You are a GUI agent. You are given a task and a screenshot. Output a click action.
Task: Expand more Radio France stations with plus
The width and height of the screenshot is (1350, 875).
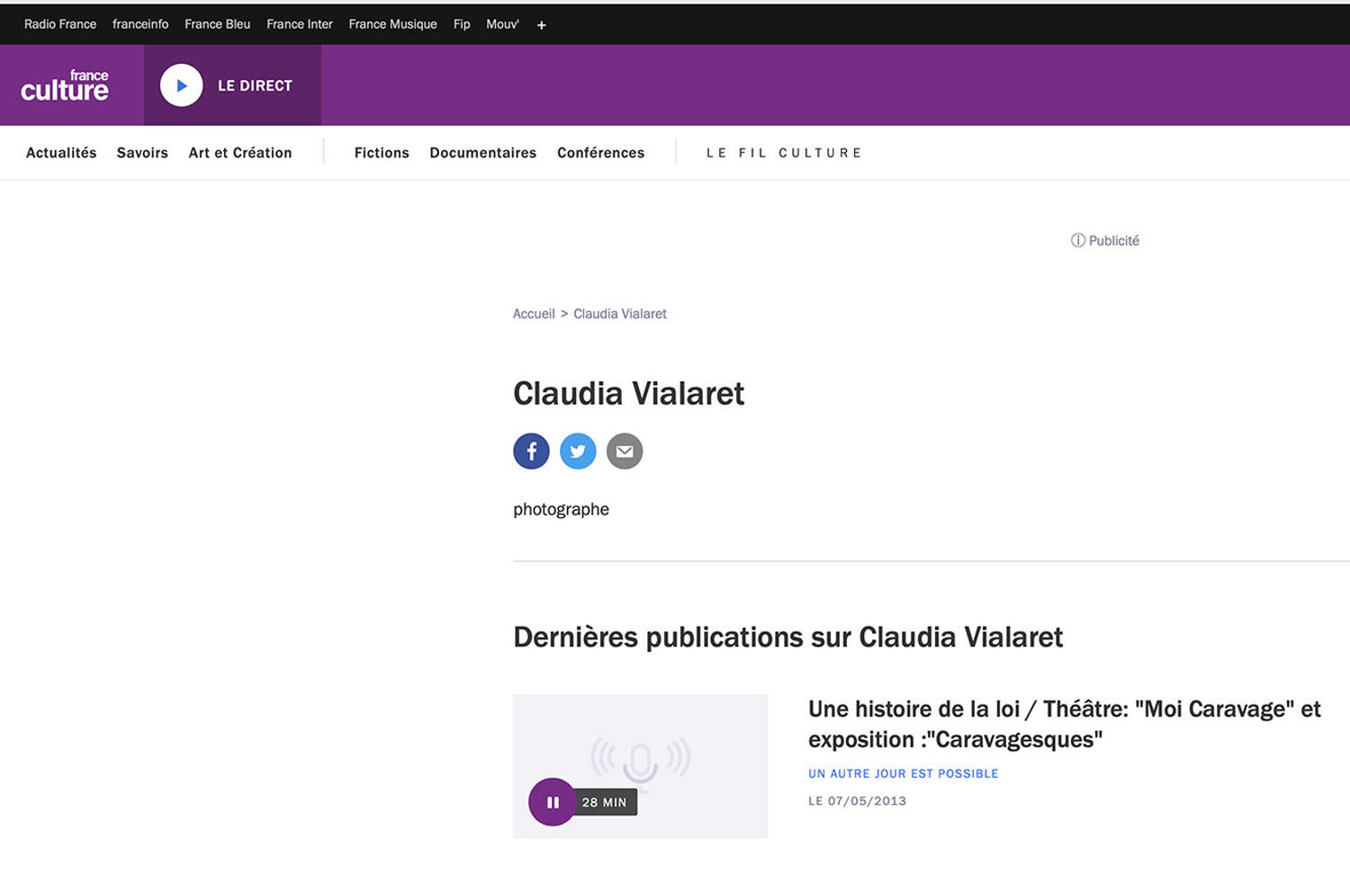tap(541, 25)
